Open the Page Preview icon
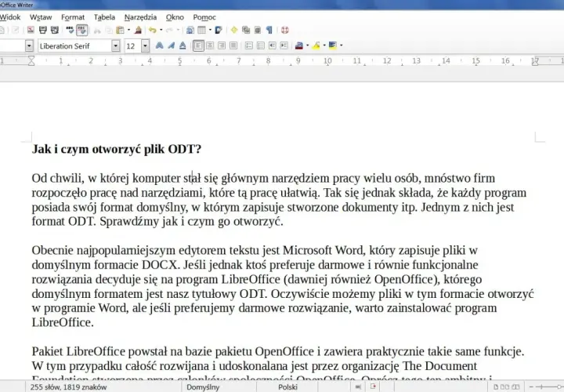This screenshot has height=392, width=564. point(54,30)
